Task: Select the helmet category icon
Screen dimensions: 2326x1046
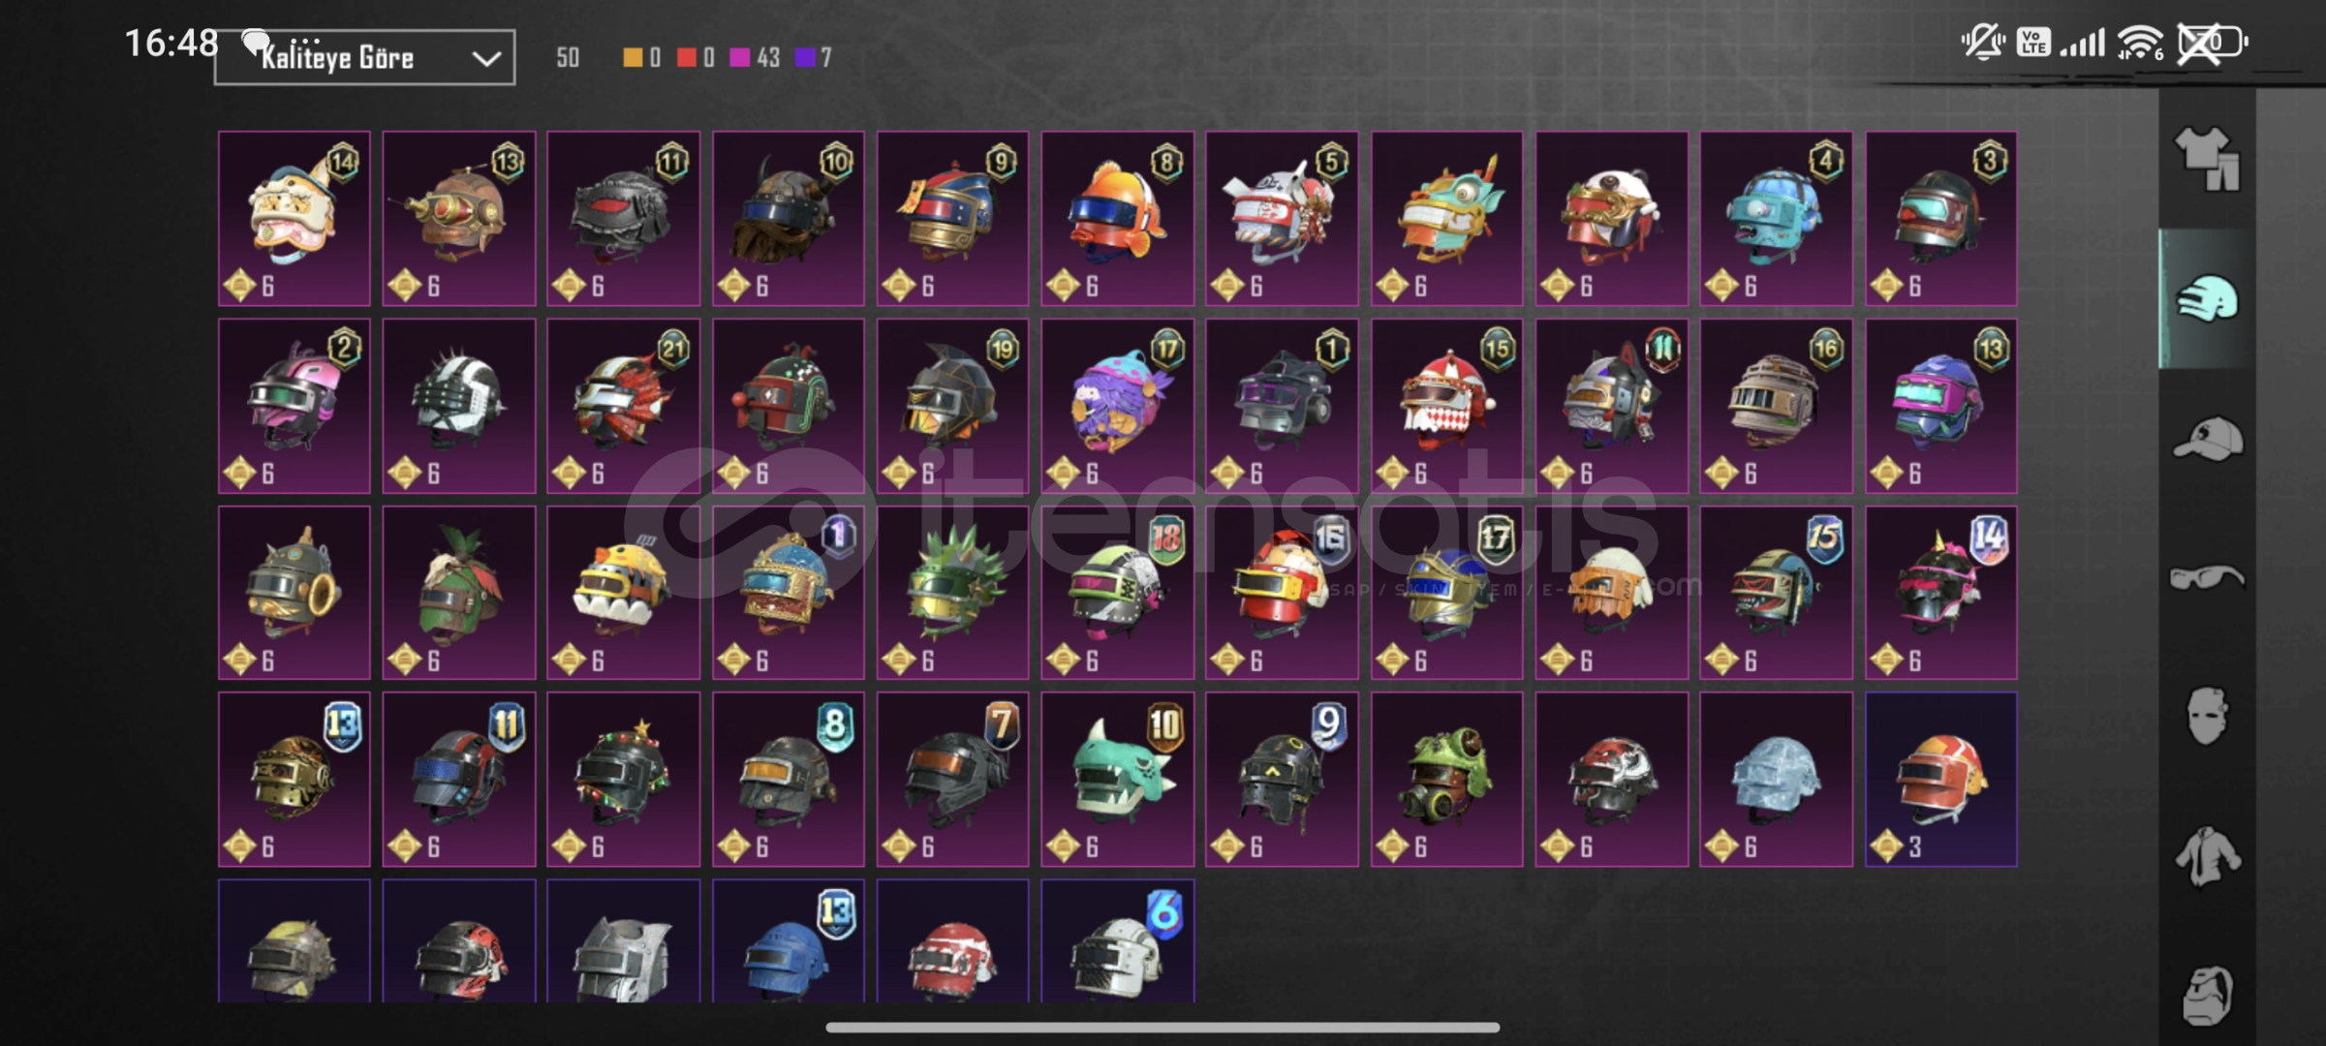Action: (x=2207, y=299)
